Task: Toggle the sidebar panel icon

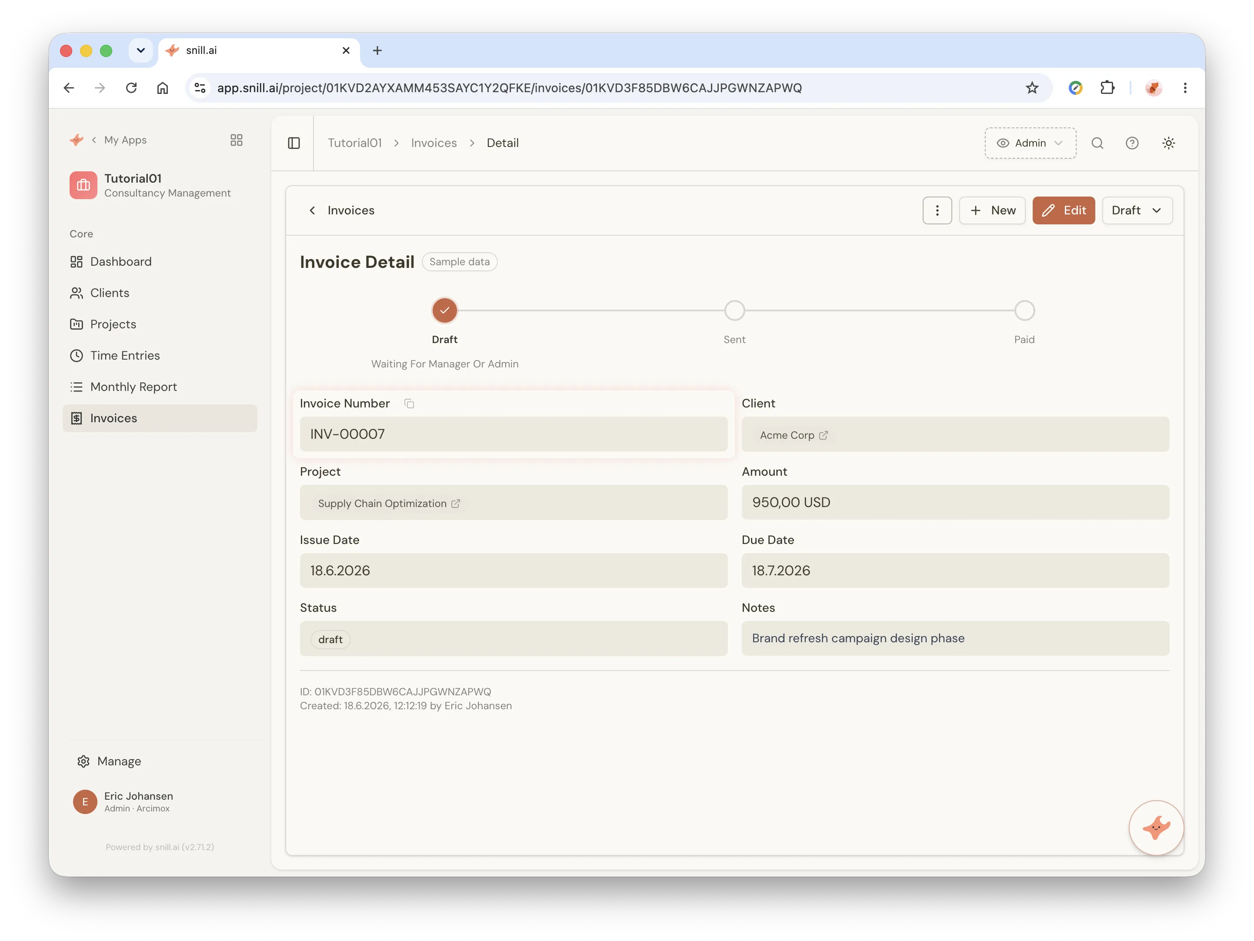Action: pos(293,143)
